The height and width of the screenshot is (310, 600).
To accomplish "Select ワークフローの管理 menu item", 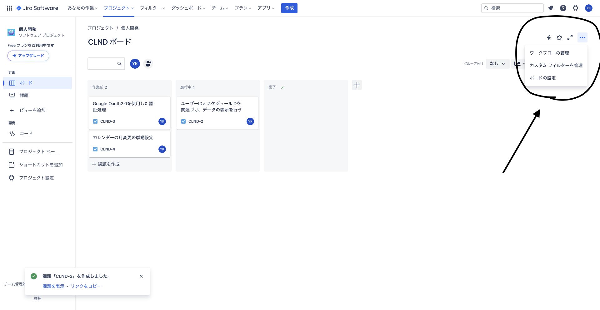I will [556, 53].
